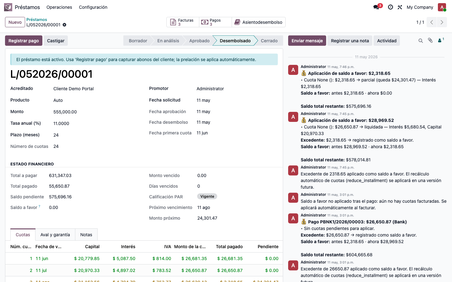Image resolution: width=452 pixels, height=282 pixels.
Task: Open cuota row dated 11 jul
Action: click(x=144, y=270)
